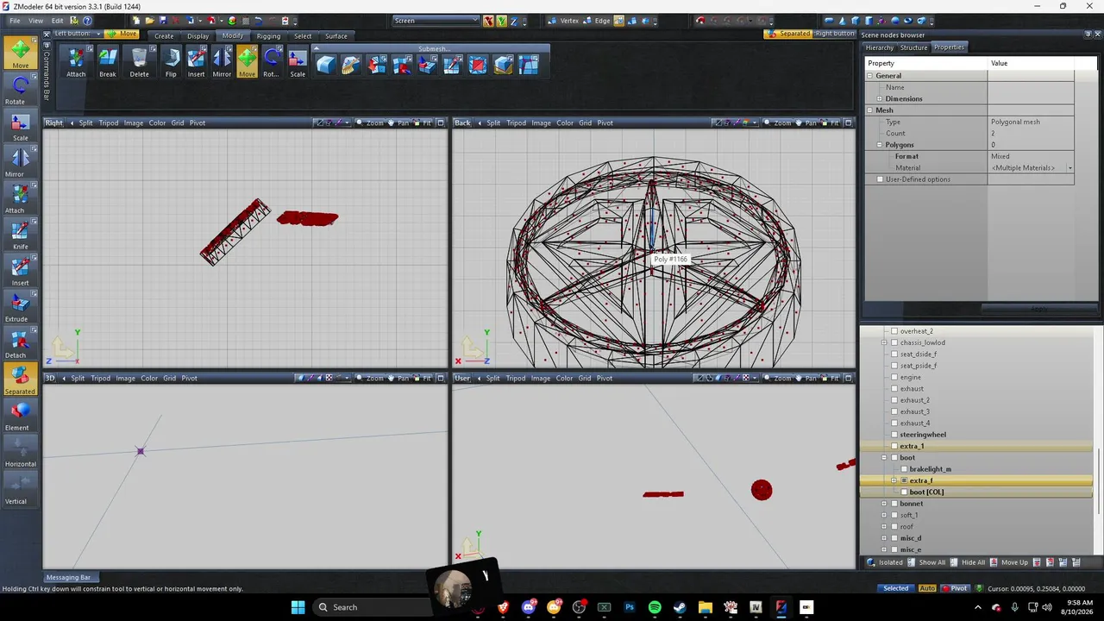Click the New file icon in top toolbar
Screen dimensions: 1104x621
pyautogui.click(x=136, y=21)
